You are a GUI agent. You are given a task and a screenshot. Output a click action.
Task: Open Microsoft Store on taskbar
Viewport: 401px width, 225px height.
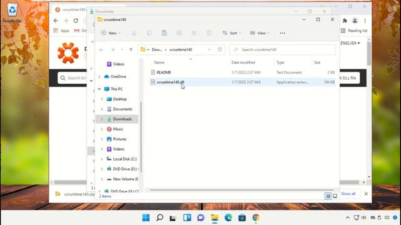242,217
